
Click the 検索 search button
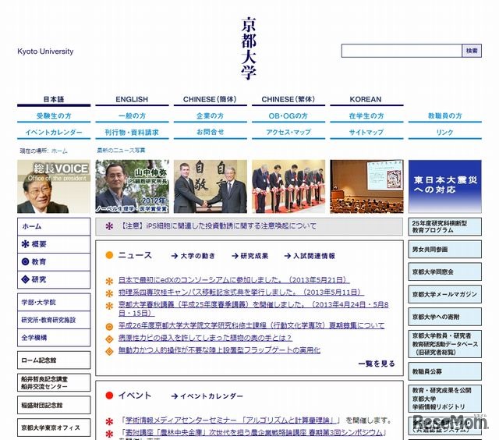(x=472, y=51)
